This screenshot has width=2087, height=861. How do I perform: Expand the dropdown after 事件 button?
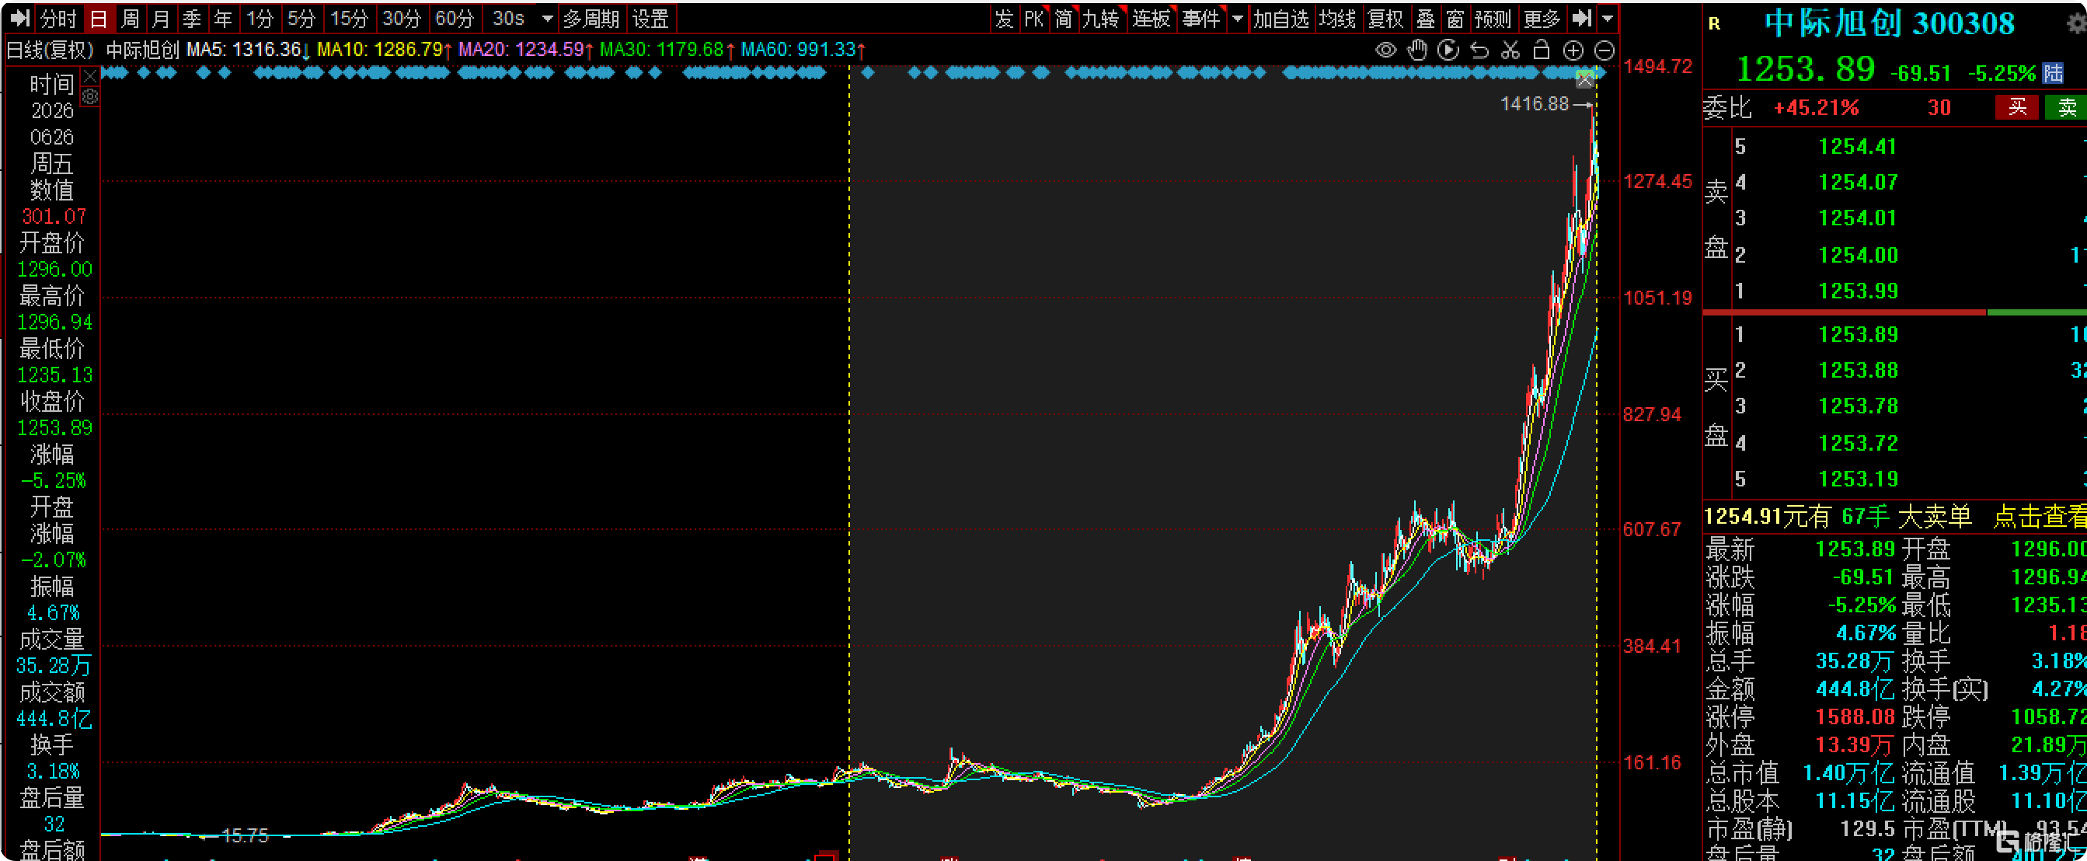pyautogui.click(x=1237, y=18)
